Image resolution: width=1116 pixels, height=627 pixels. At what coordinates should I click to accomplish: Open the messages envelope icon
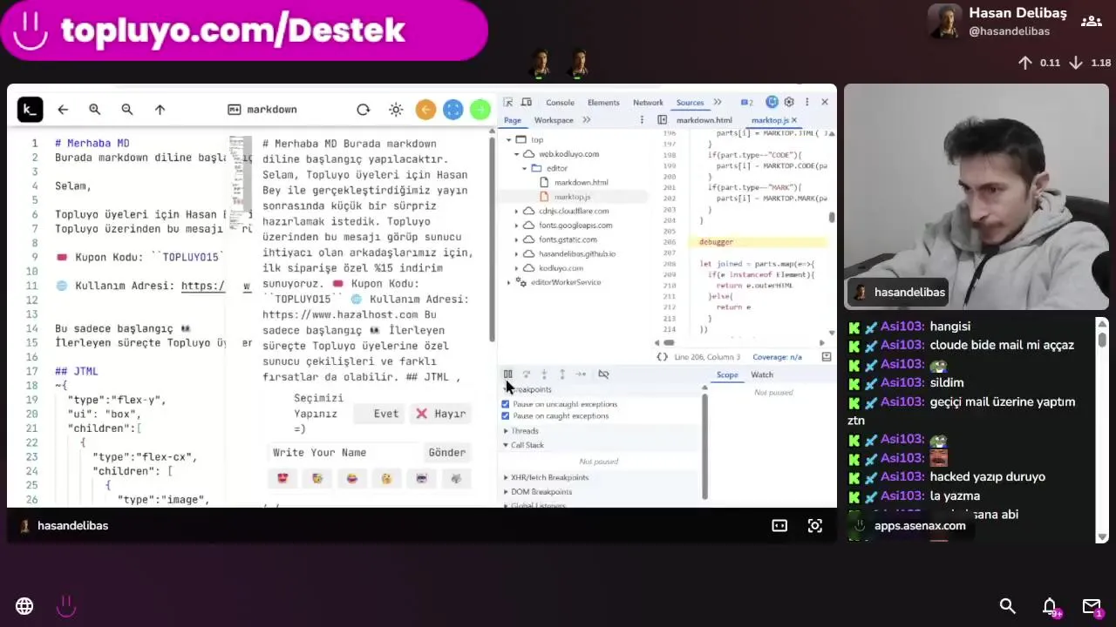pos(1092,606)
